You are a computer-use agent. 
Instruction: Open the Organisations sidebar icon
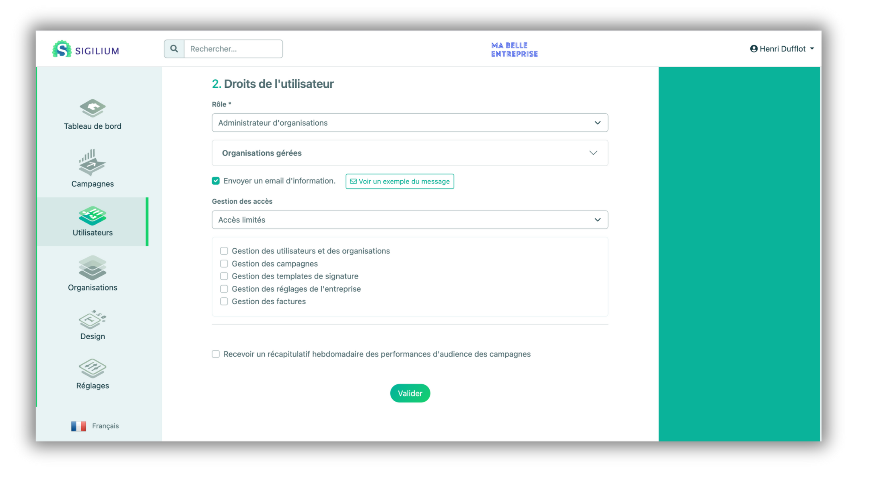pyautogui.click(x=93, y=268)
